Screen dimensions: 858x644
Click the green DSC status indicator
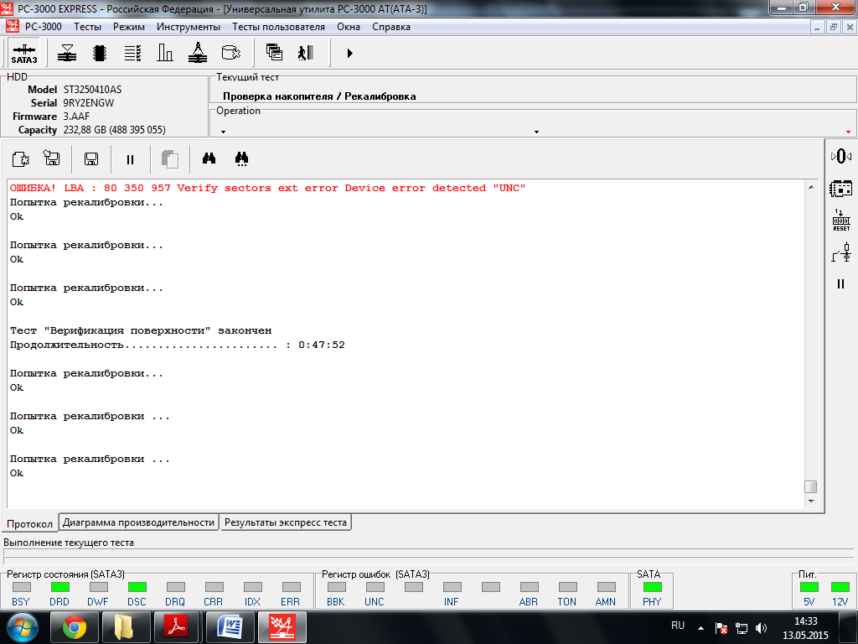point(137,587)
